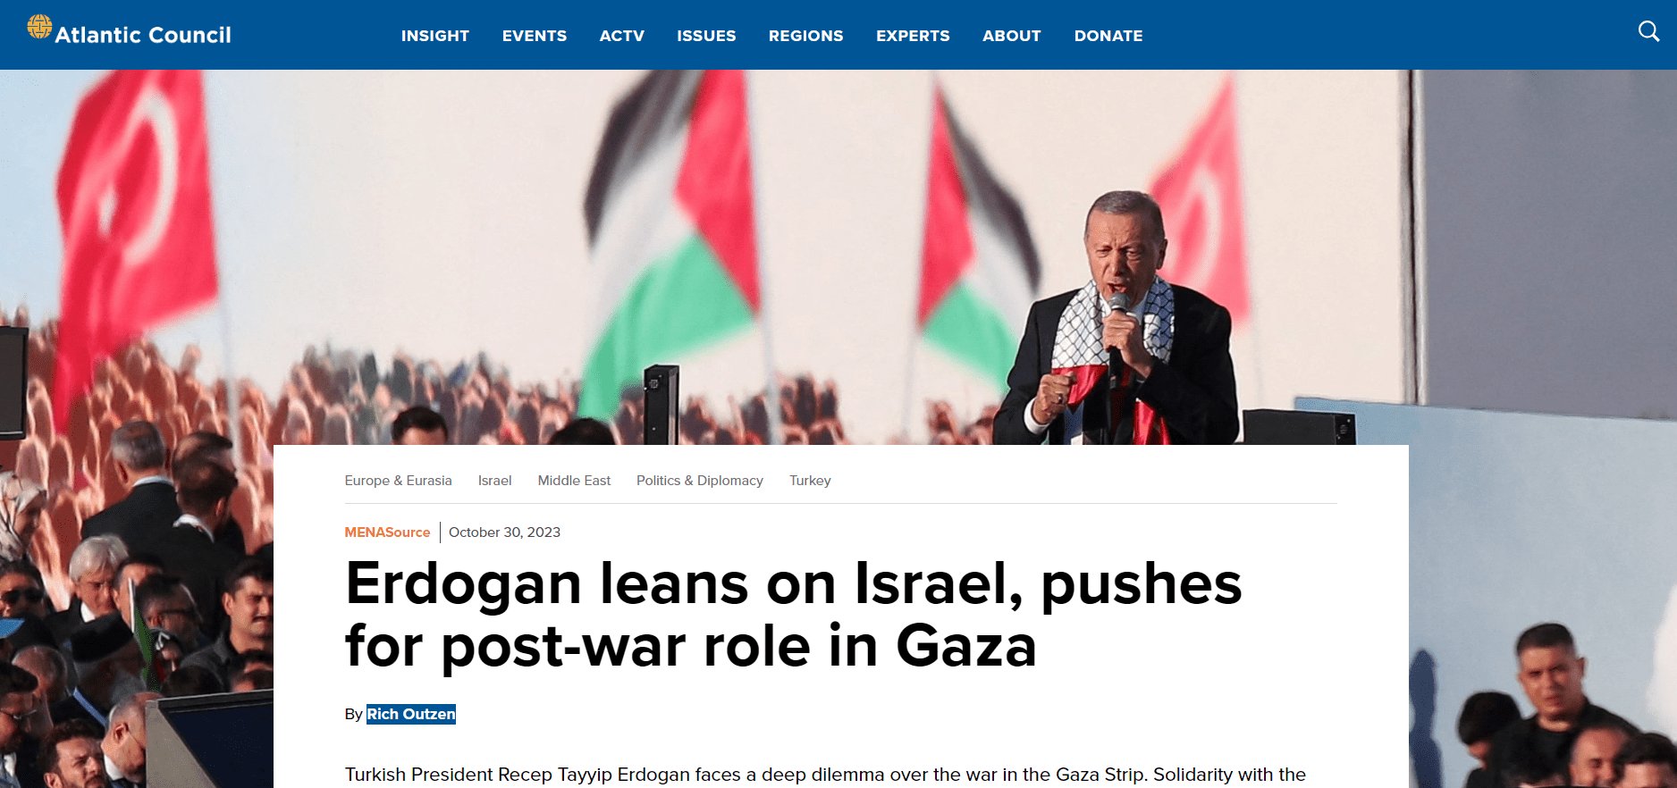1677x788 pixels.
Task: Click the DONATE link
Action: coord(1108,36)
